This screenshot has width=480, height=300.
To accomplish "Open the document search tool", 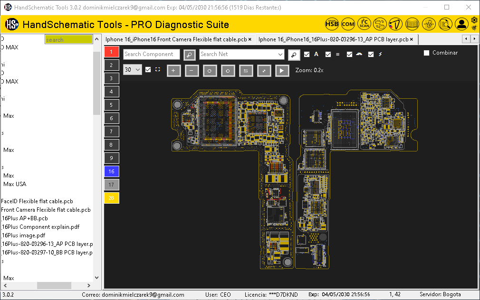I will pos(445,23).
